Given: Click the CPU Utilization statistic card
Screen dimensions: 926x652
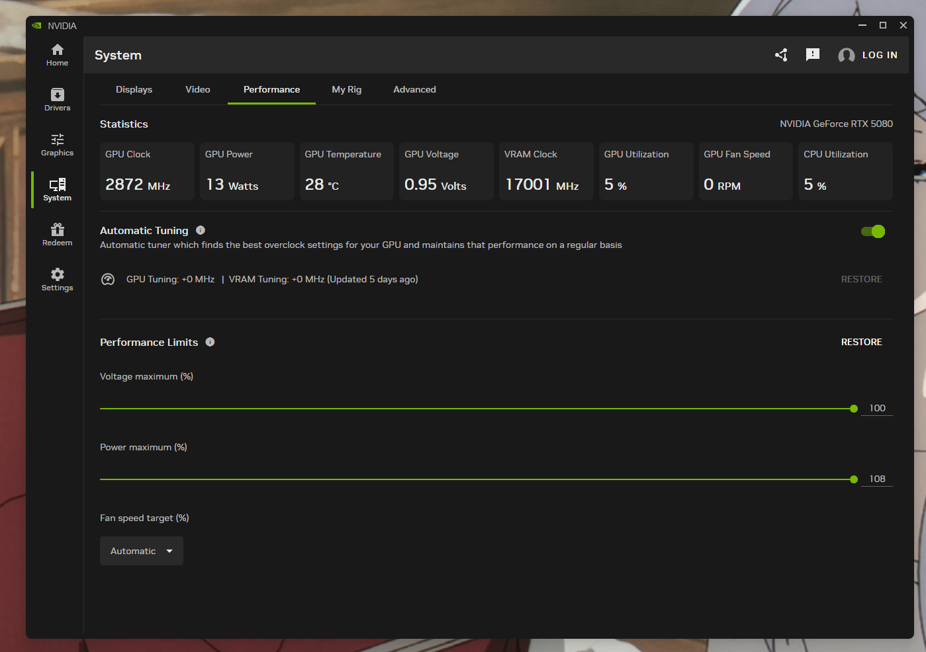Looking at the screenshot, I should pyautogui.click(x=845, y=171).
